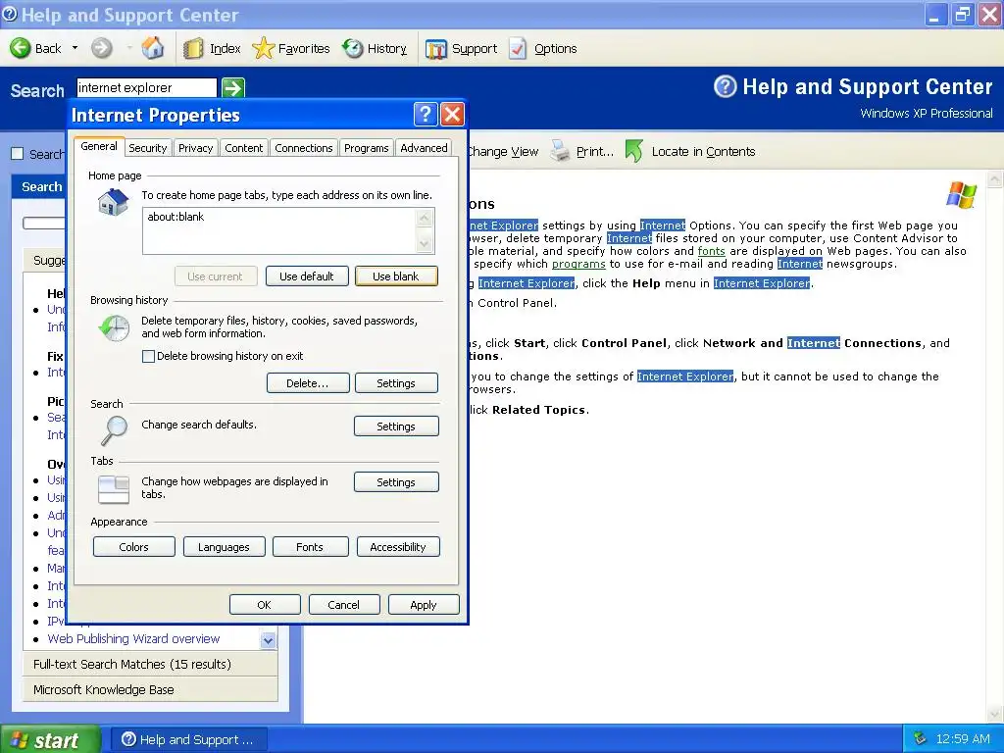Expand Full-text Search Matches (15 results)
The image size is (1004, 753).
point(150,664)
